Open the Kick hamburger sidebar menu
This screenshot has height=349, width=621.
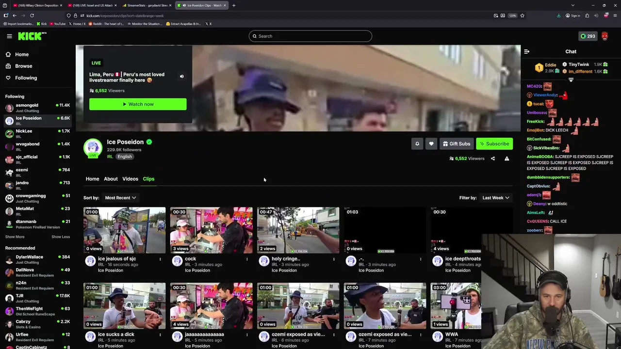coord(9,36)
